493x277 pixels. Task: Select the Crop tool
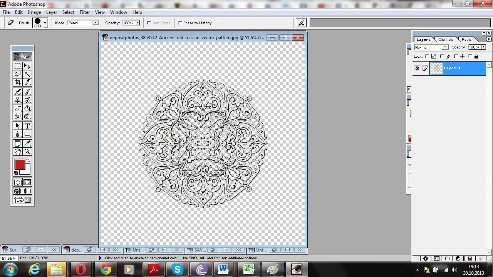[18, 82]
